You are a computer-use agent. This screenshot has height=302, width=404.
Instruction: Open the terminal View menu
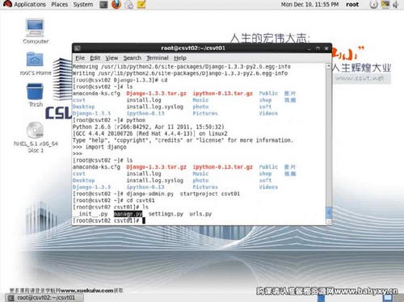(112, 58)
